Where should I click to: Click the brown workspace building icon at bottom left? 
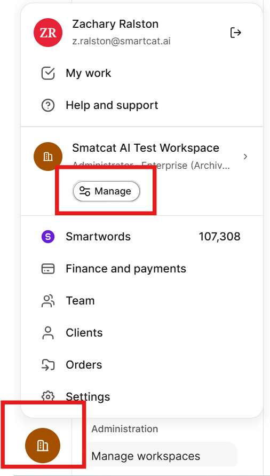pyautogui.click(x=43, y=446)
